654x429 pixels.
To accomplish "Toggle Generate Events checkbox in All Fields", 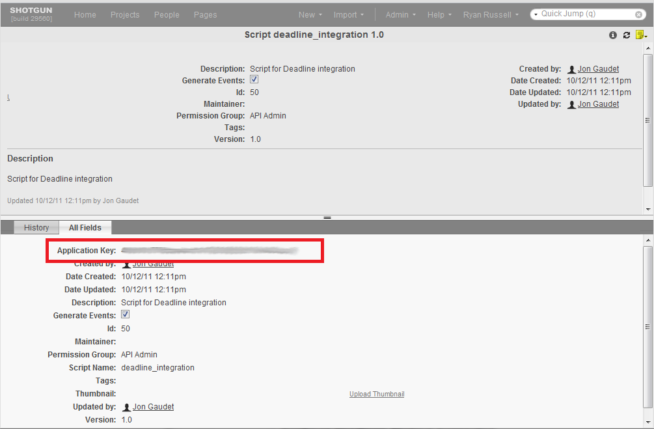I will pyautogui.click(x=125, y=314).
